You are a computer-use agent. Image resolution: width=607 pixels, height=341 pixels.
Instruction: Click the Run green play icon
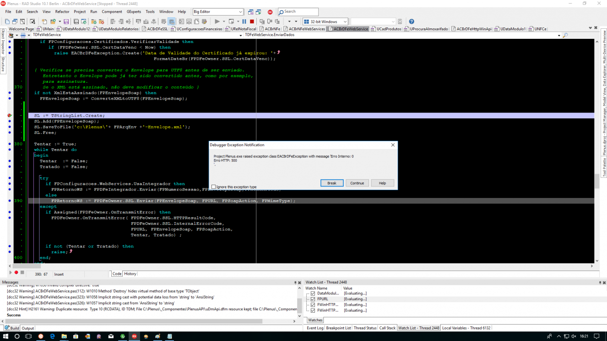coord(217,21)
